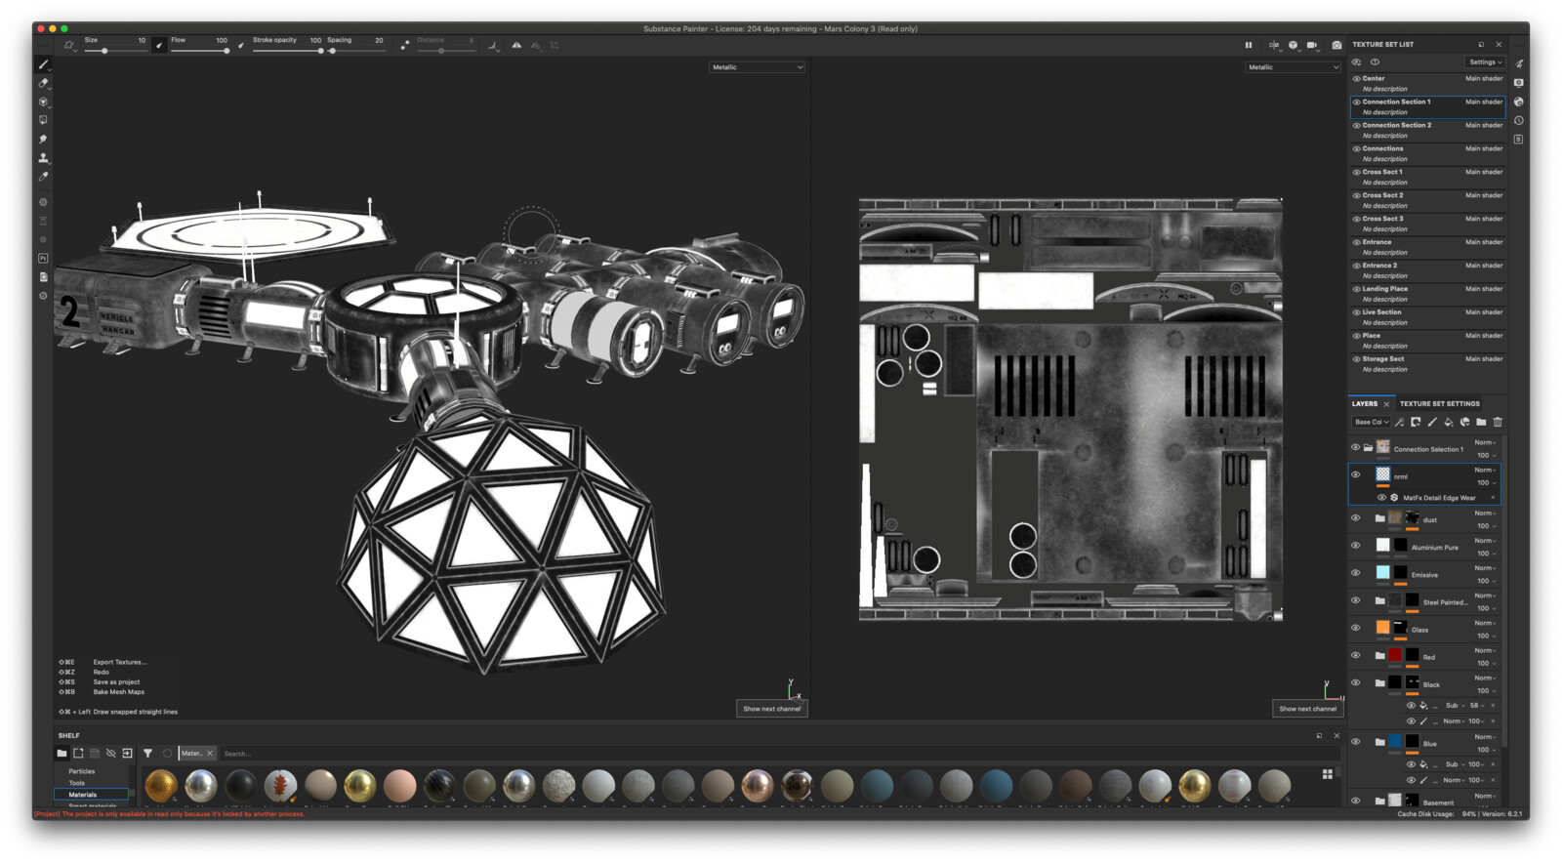The height and width of the screenshot is (863, 1562).
Task: Toggle lazy mouse icon before Distance
Action: [404, 45]
